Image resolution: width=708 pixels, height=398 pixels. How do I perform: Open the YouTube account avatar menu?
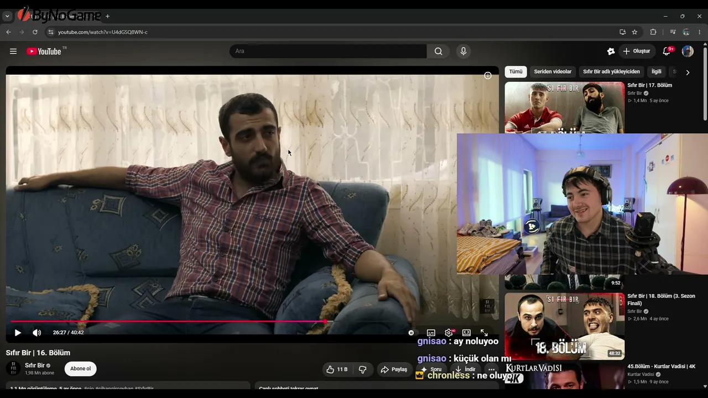click(x=688, y=51)
